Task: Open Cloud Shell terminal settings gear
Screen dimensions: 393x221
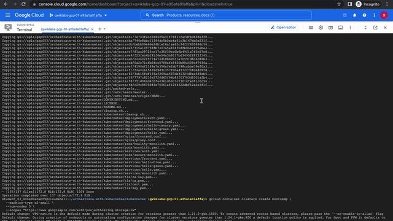Action: tap(321, 28)
